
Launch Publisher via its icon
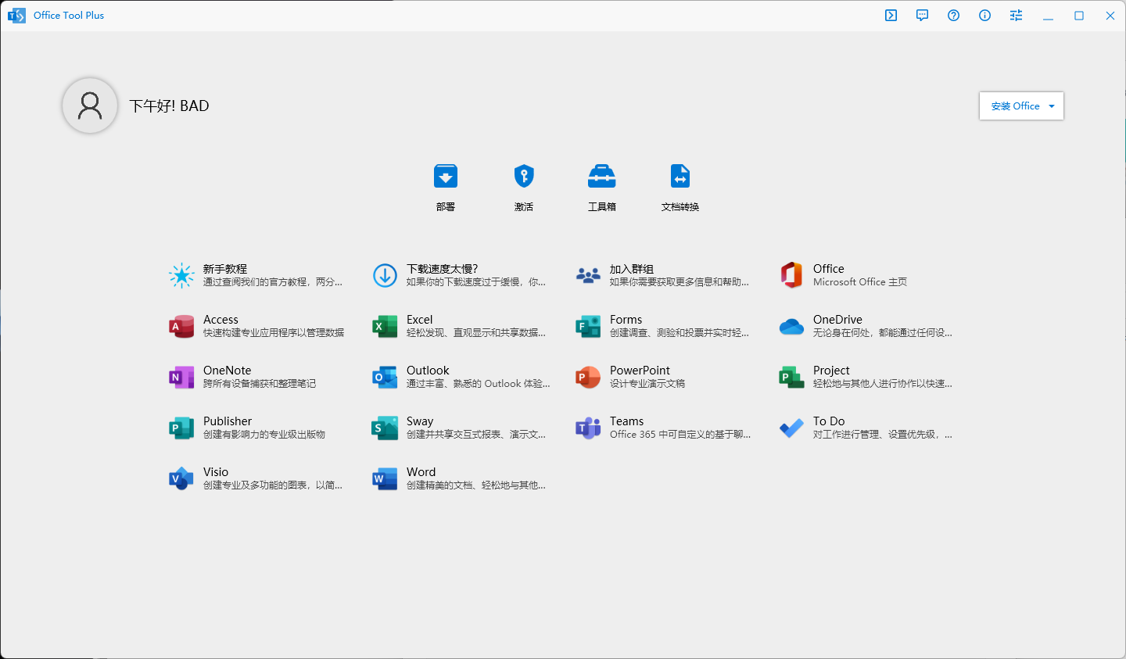(x=181, y=428)
